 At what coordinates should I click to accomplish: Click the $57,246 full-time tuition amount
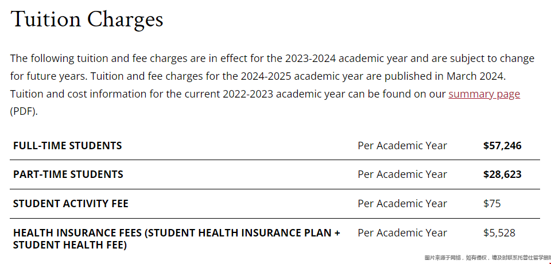(502, 146)
